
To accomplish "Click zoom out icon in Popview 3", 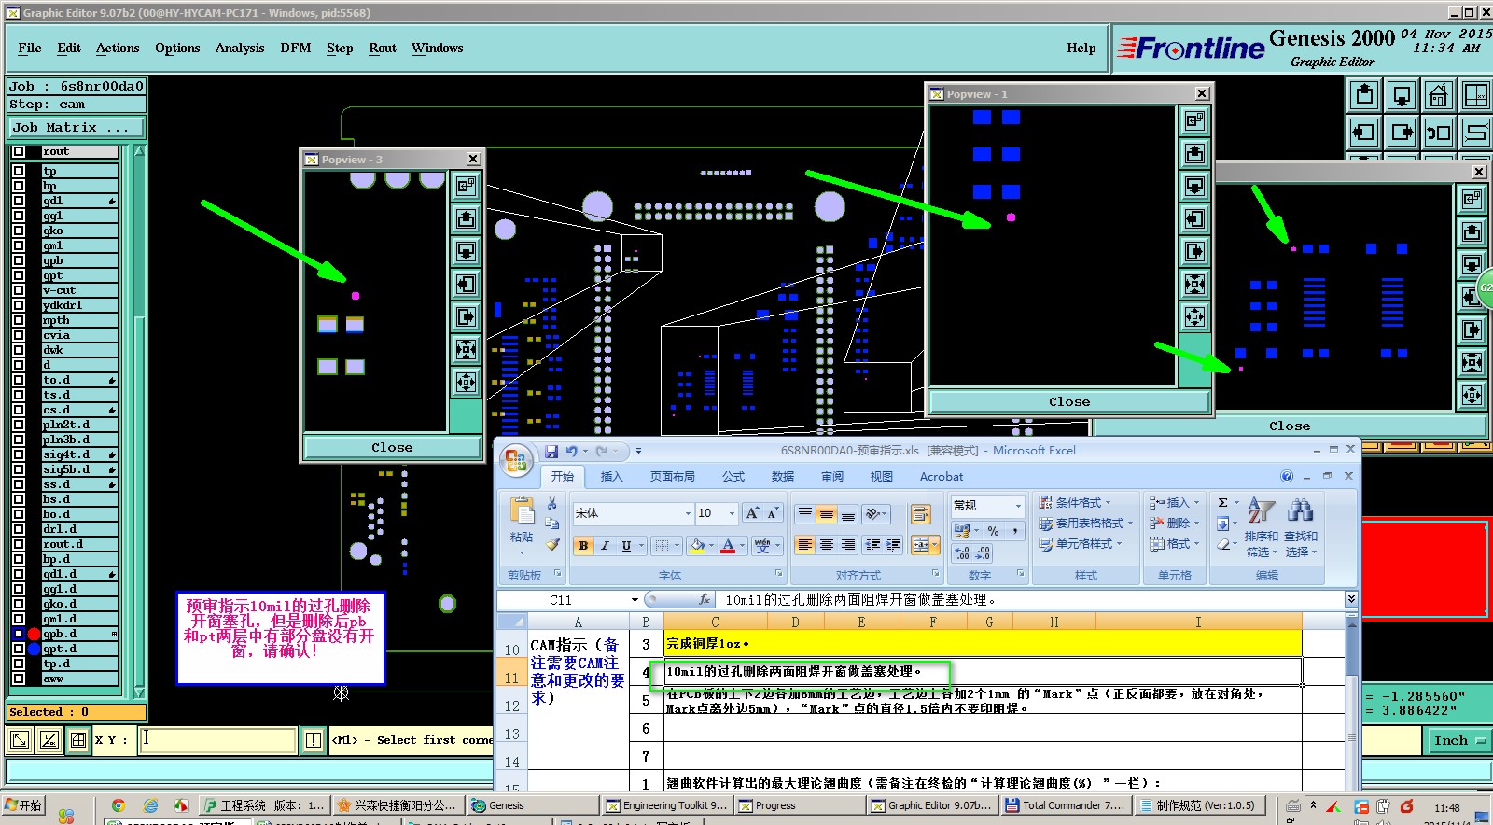I will click(x=466, y=383).
